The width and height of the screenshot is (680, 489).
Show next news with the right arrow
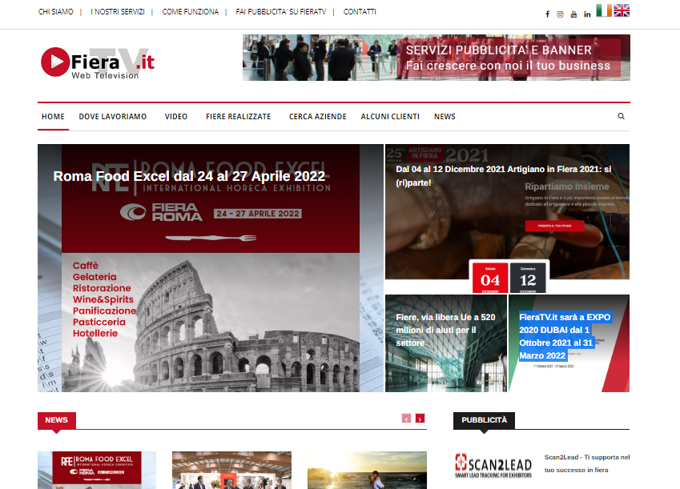click(x=420, y=419)
